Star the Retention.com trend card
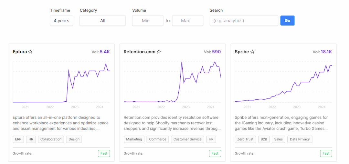The image size is (349, 164). pos(159,52)
